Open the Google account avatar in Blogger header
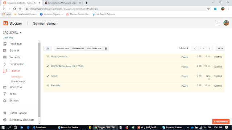 [x=226, y=23]
